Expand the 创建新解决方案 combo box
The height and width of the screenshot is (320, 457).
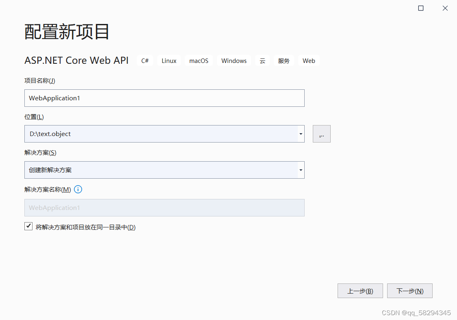[x=301, y=170]
